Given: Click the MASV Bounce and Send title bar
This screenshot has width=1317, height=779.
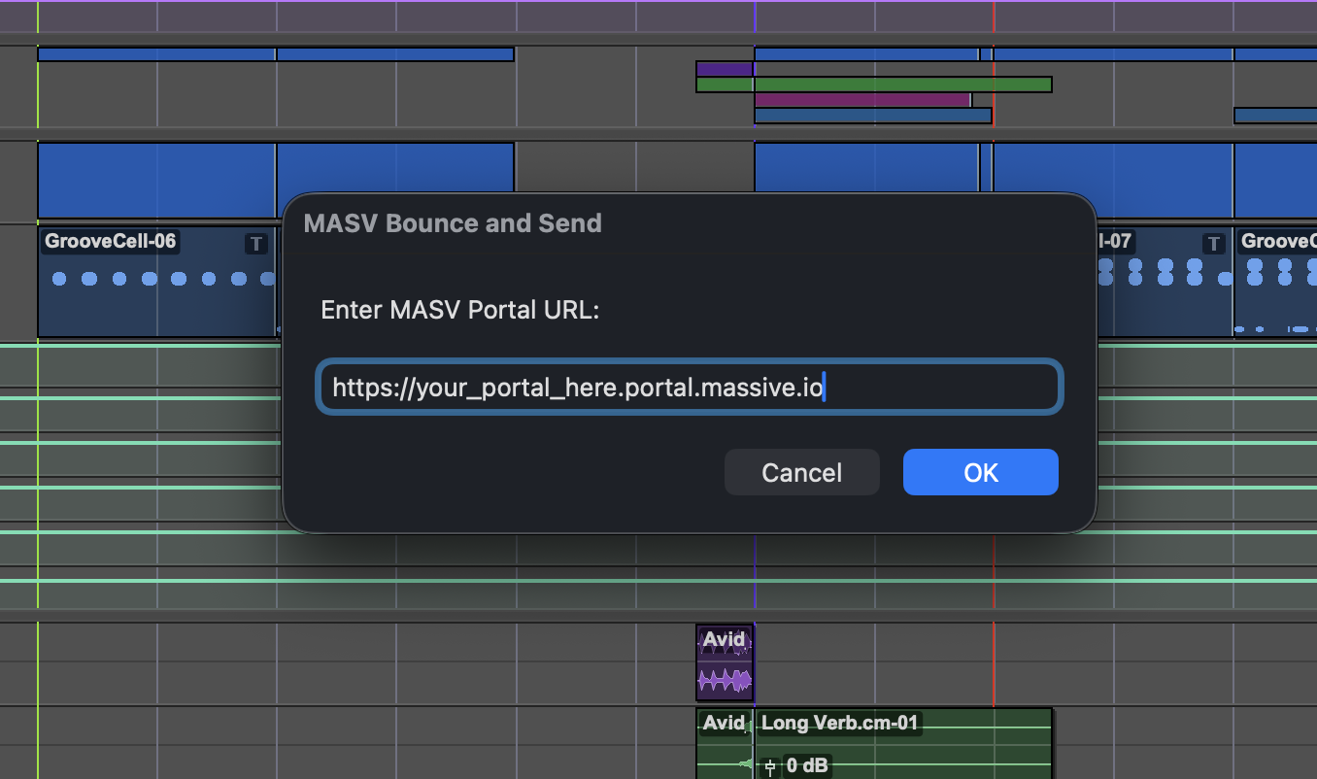Looking at the screenshot, I should [452, 222].
